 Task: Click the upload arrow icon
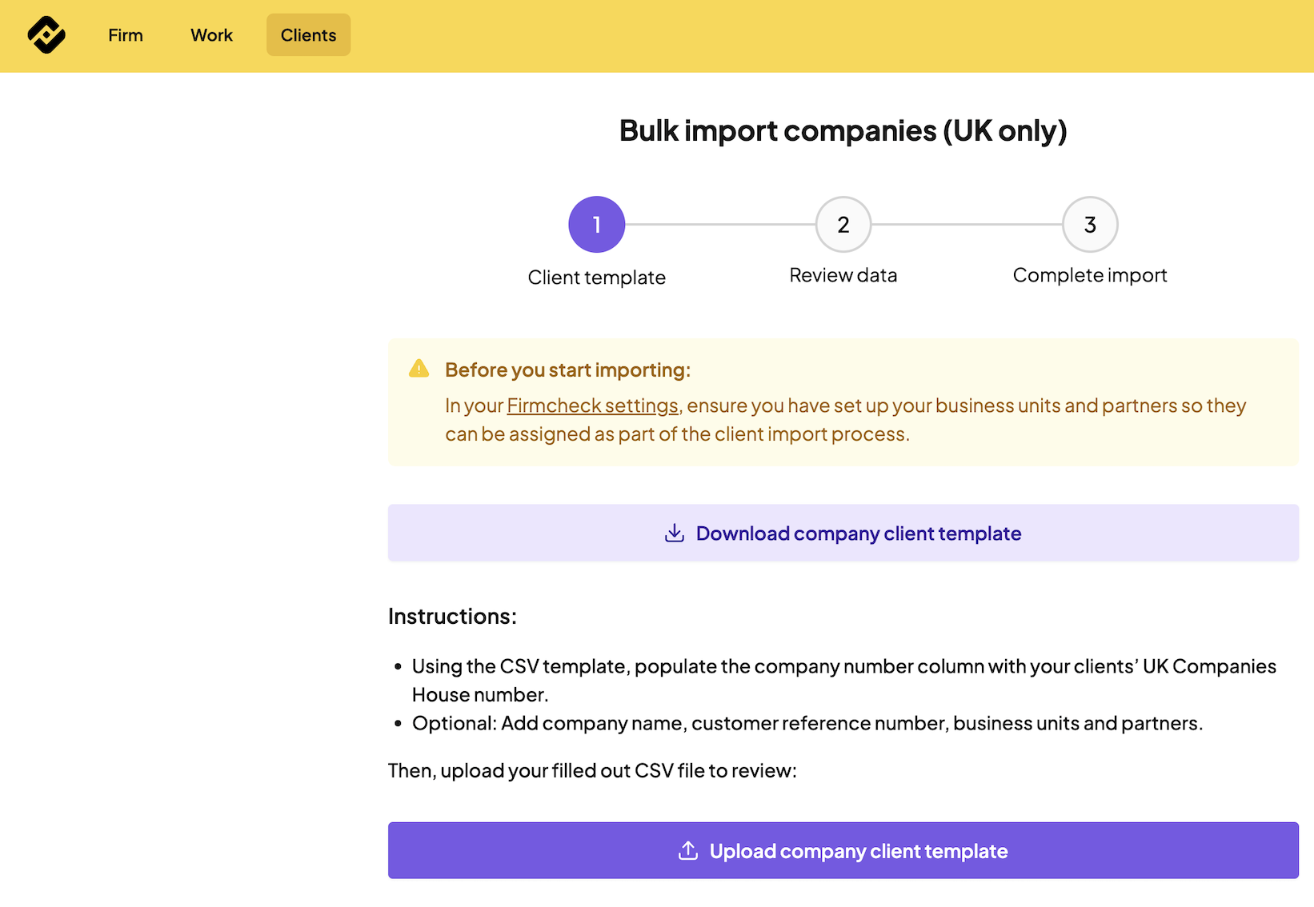pyautogui.click(x=688, y=851)
